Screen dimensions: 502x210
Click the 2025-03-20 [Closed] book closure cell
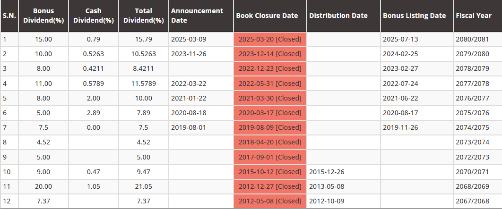pyautogui.click(x=270, y=39)
